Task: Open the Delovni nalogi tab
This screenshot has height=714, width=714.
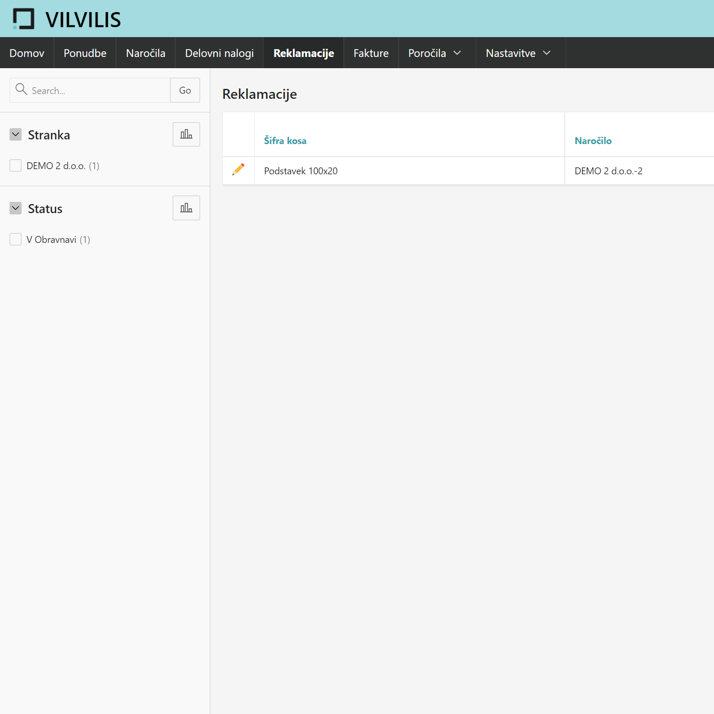Action: pyautogui.click(x=219, y=53)
